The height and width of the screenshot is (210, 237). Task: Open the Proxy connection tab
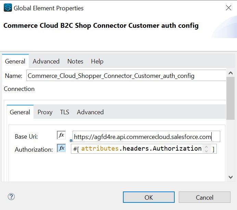coord(45,112)
